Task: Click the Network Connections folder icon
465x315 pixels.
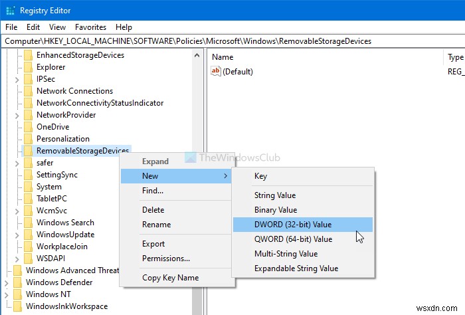Action: [x=28, y=91]
